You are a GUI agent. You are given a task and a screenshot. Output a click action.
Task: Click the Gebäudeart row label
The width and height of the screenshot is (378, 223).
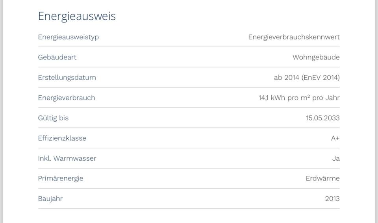pos(57,57)
